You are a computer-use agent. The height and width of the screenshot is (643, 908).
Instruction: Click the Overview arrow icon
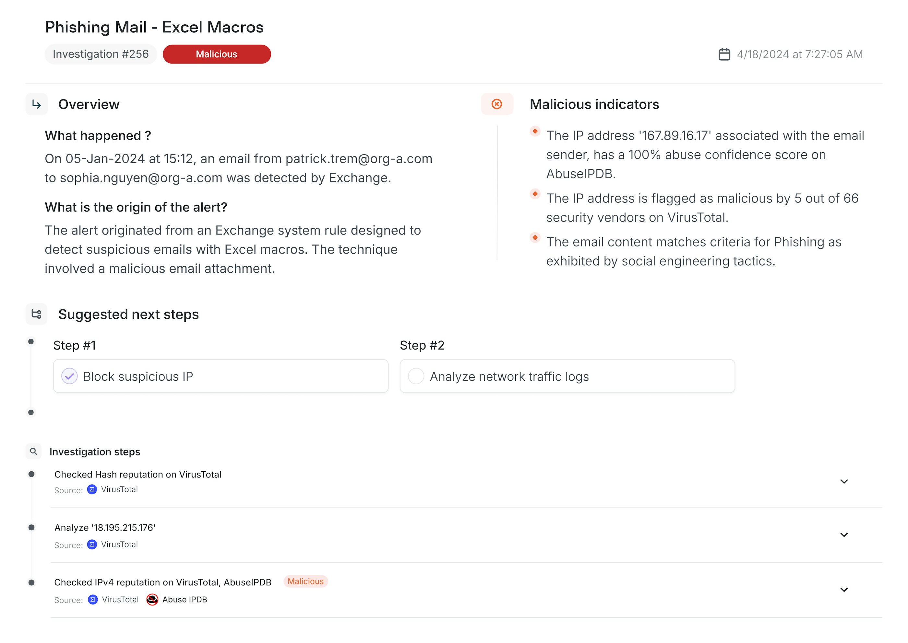(x=36, y=104)
